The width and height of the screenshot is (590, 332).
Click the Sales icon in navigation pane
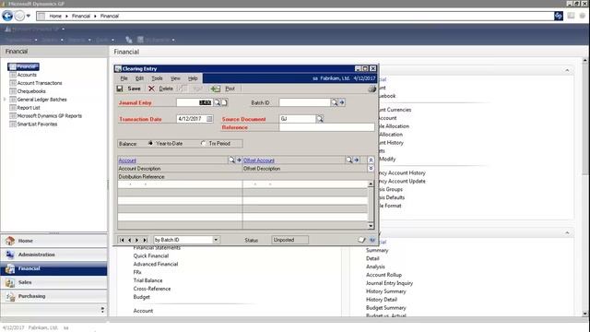(x=10, y=283)
